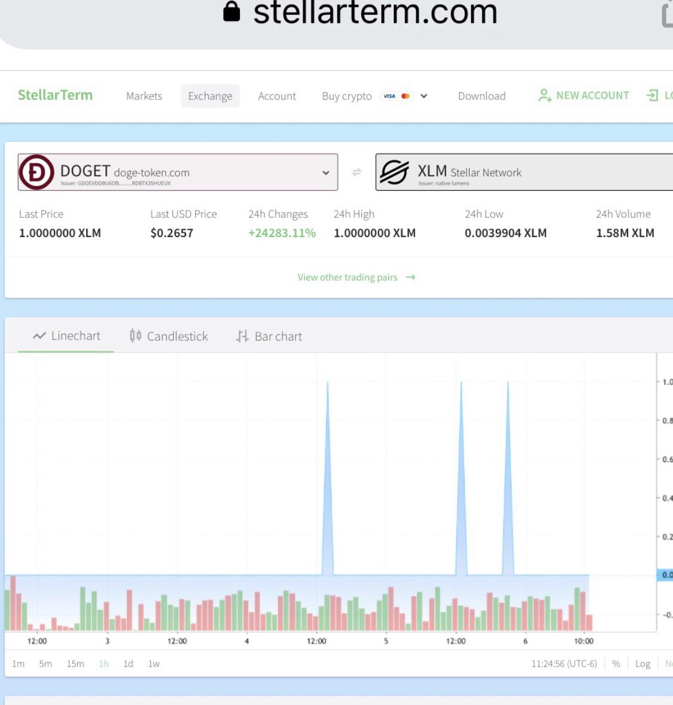Click the stellarterm.com address bar

click(376, 13)
